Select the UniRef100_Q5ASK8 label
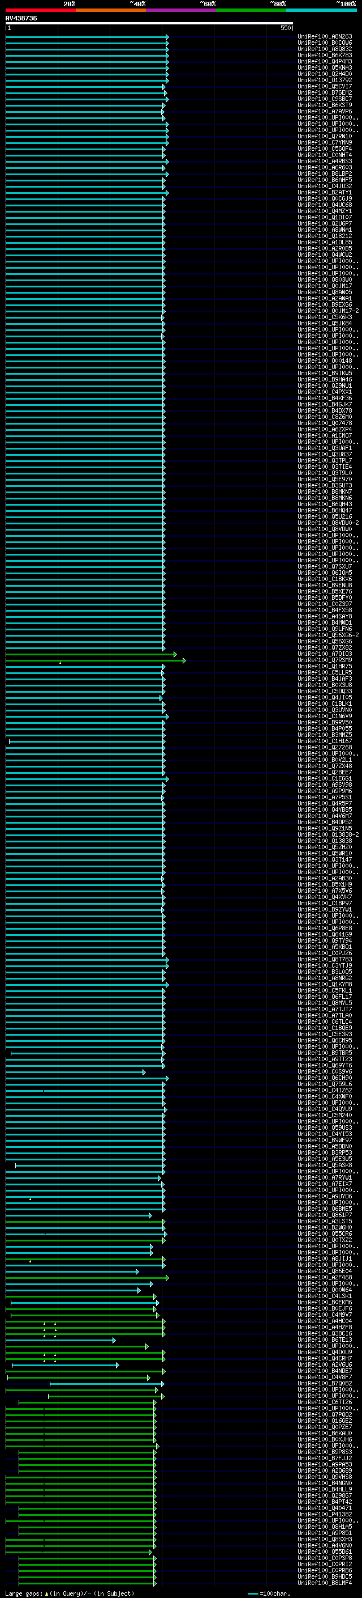Screen dimensions: 362x1598 pos(325,1165)
